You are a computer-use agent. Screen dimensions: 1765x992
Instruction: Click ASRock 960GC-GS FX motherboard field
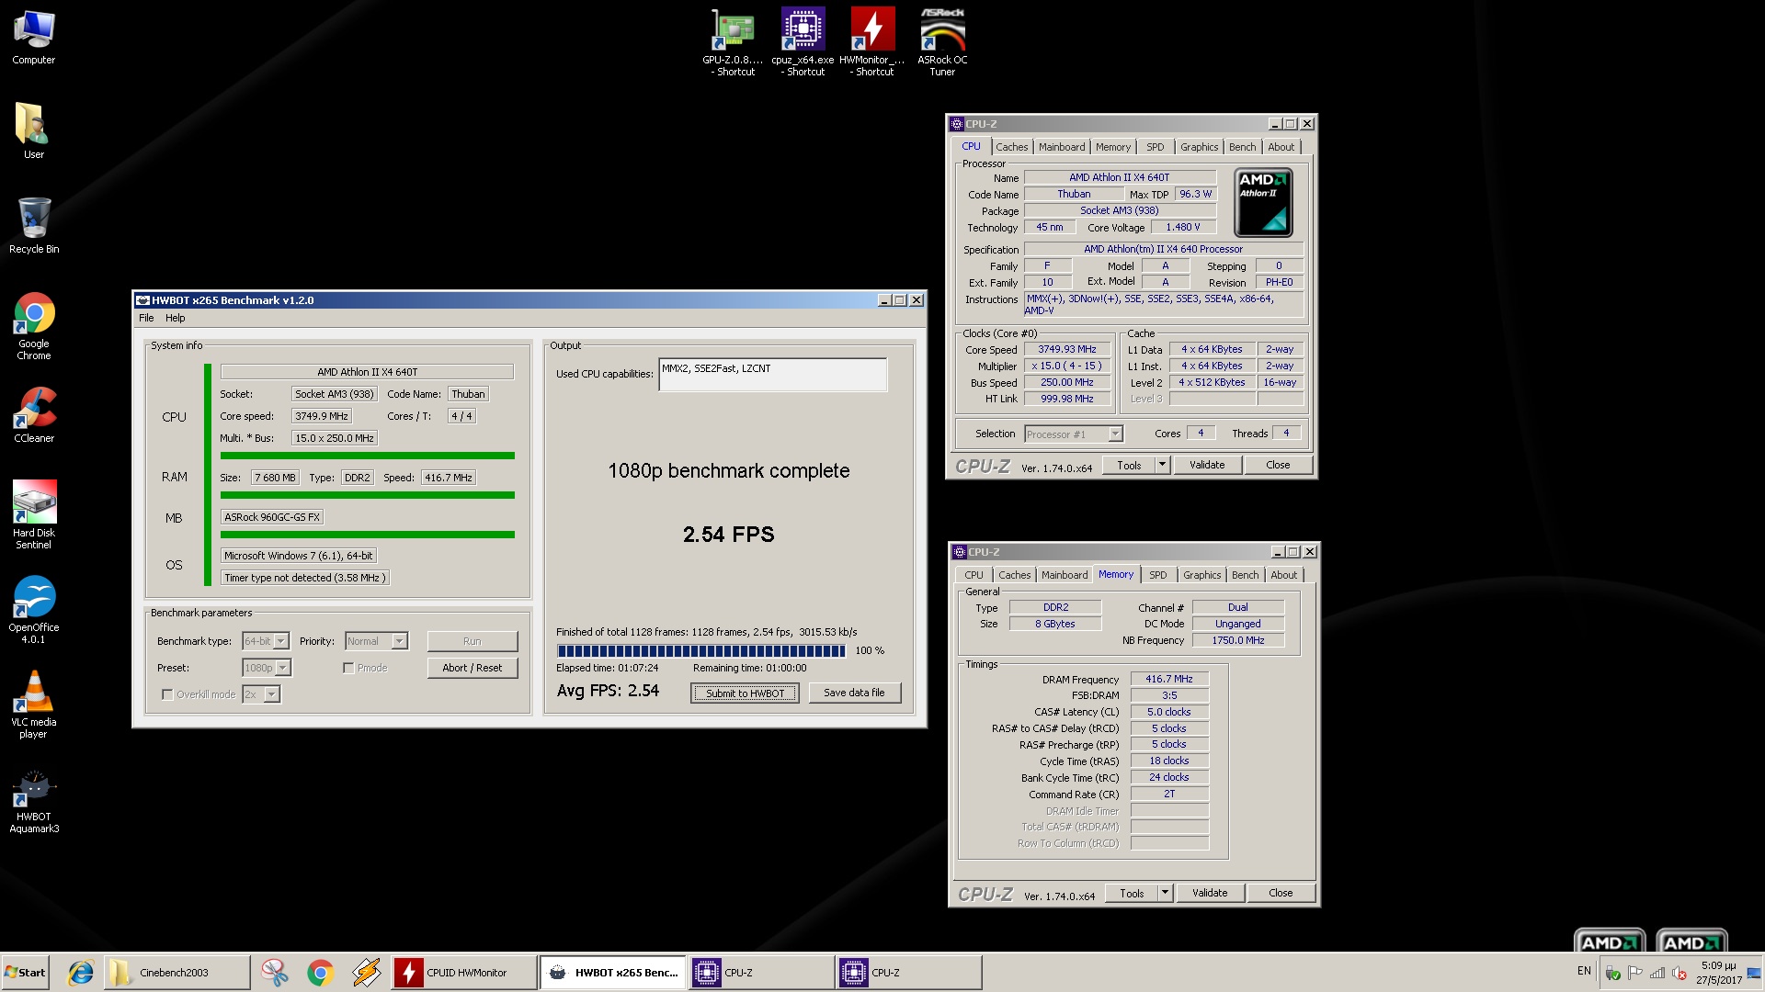point(272,517)
